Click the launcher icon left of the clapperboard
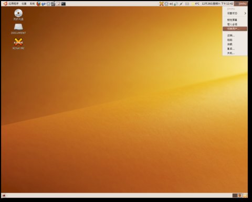Viewport: 252px width, 202px height. [x=48, y=4]
